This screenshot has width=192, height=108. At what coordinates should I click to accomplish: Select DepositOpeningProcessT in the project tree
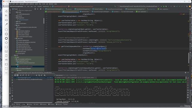tap(25, 67)
